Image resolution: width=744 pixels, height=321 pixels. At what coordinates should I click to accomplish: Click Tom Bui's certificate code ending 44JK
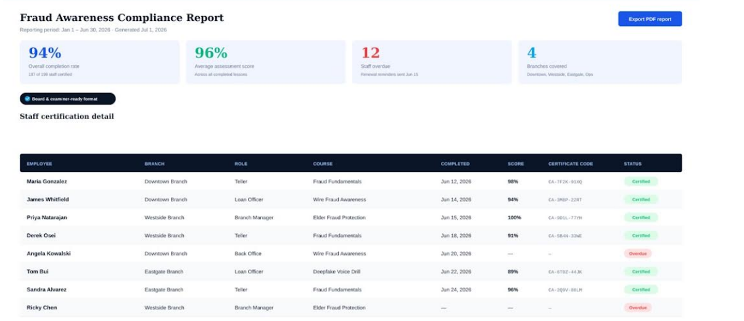coord(565,271)
